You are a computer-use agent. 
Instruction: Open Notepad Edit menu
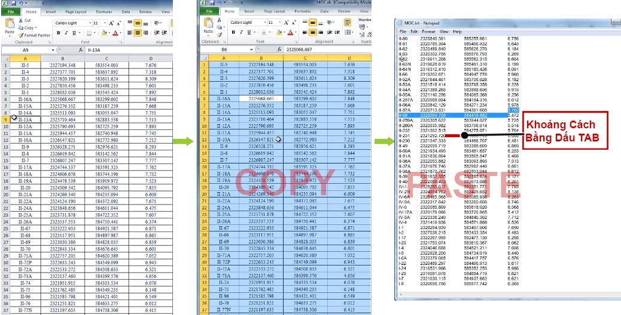(x=414, y=32)
